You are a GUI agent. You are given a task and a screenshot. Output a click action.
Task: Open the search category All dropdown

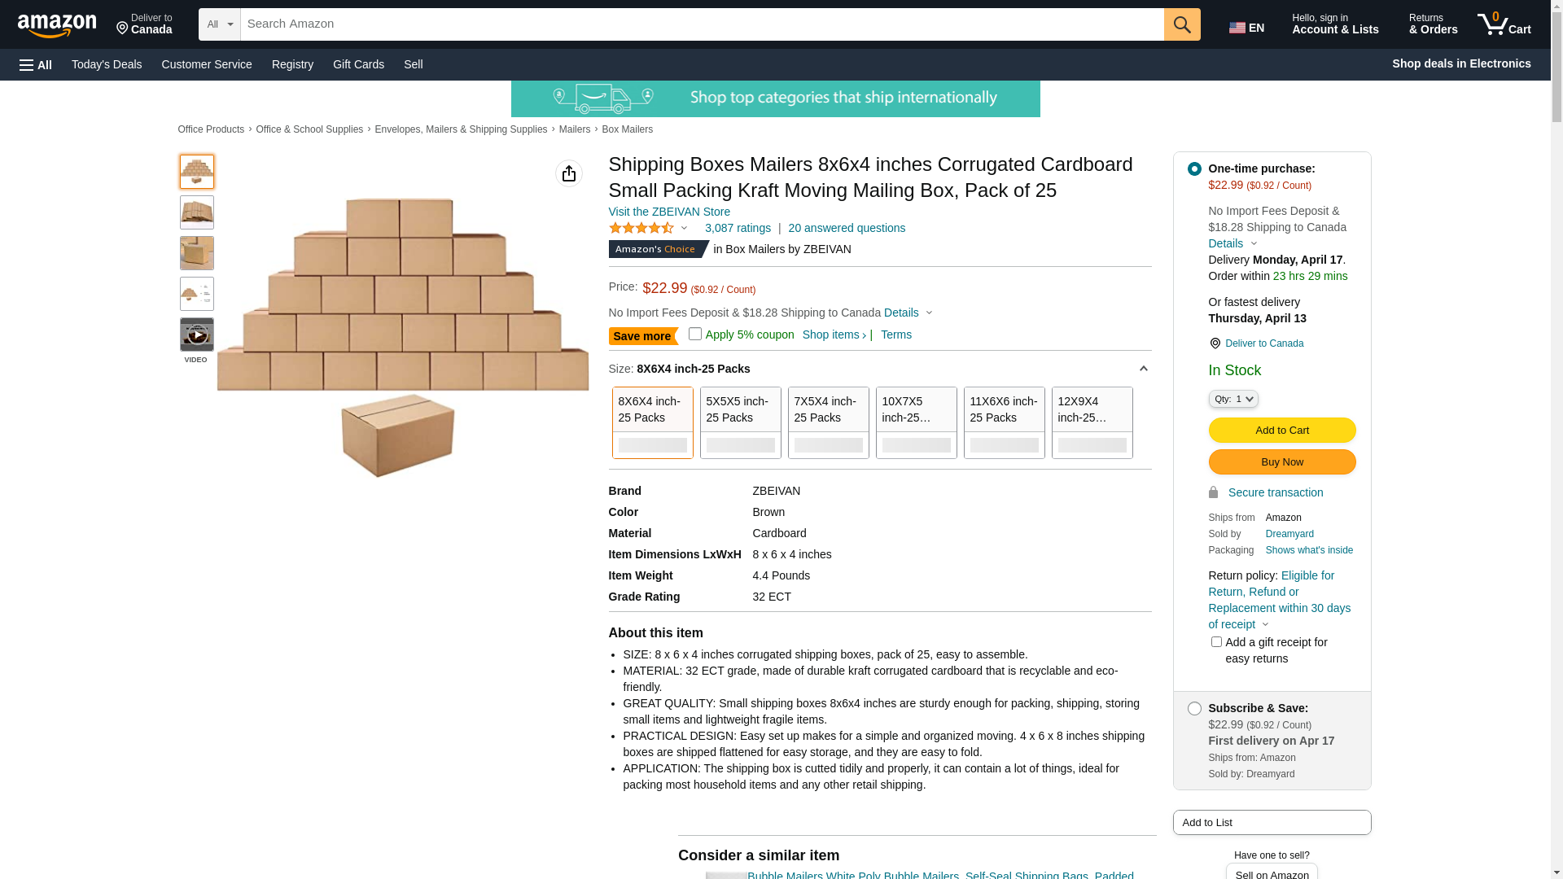point(220,24)
